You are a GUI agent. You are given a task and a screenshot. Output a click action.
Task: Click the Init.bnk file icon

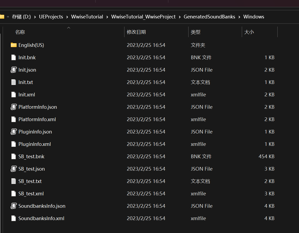14,57
